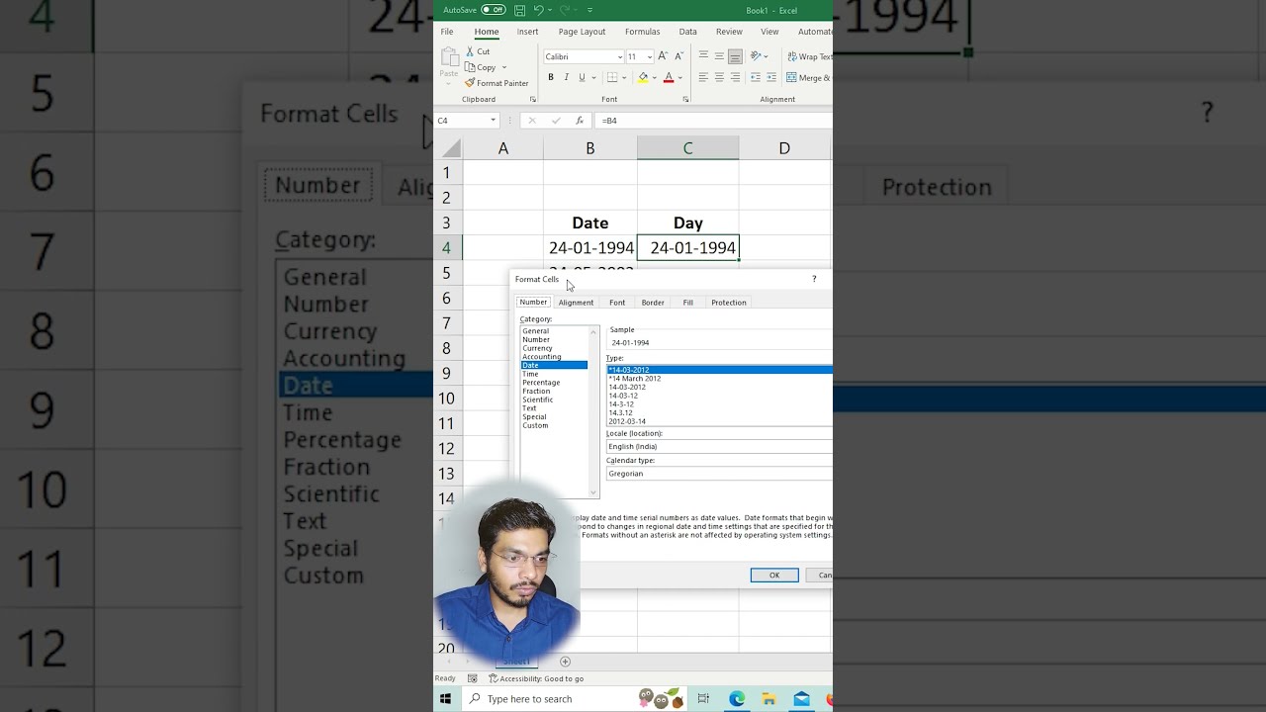Viewport: 1266px width, 712px height.
Task: Click into the formula bar showing =B4
Action: tap(713, 121)
